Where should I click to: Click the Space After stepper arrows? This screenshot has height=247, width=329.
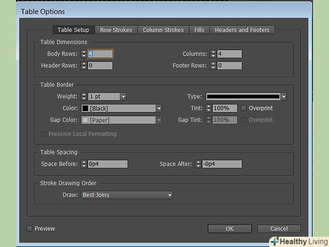click(198, 164)
